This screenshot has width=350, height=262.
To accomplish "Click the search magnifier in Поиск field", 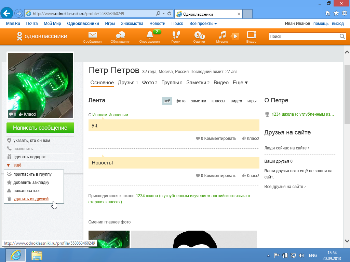I will coord(342,36).
